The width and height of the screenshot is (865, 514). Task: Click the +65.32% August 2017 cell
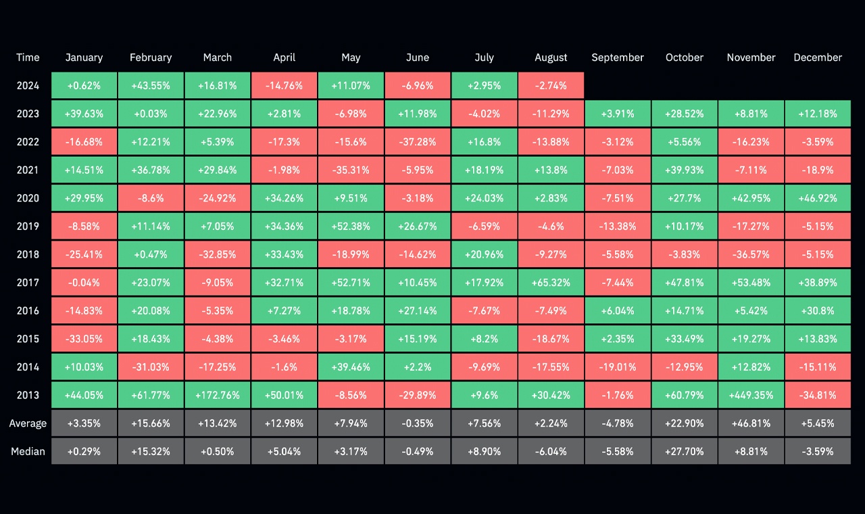point(551,283)
